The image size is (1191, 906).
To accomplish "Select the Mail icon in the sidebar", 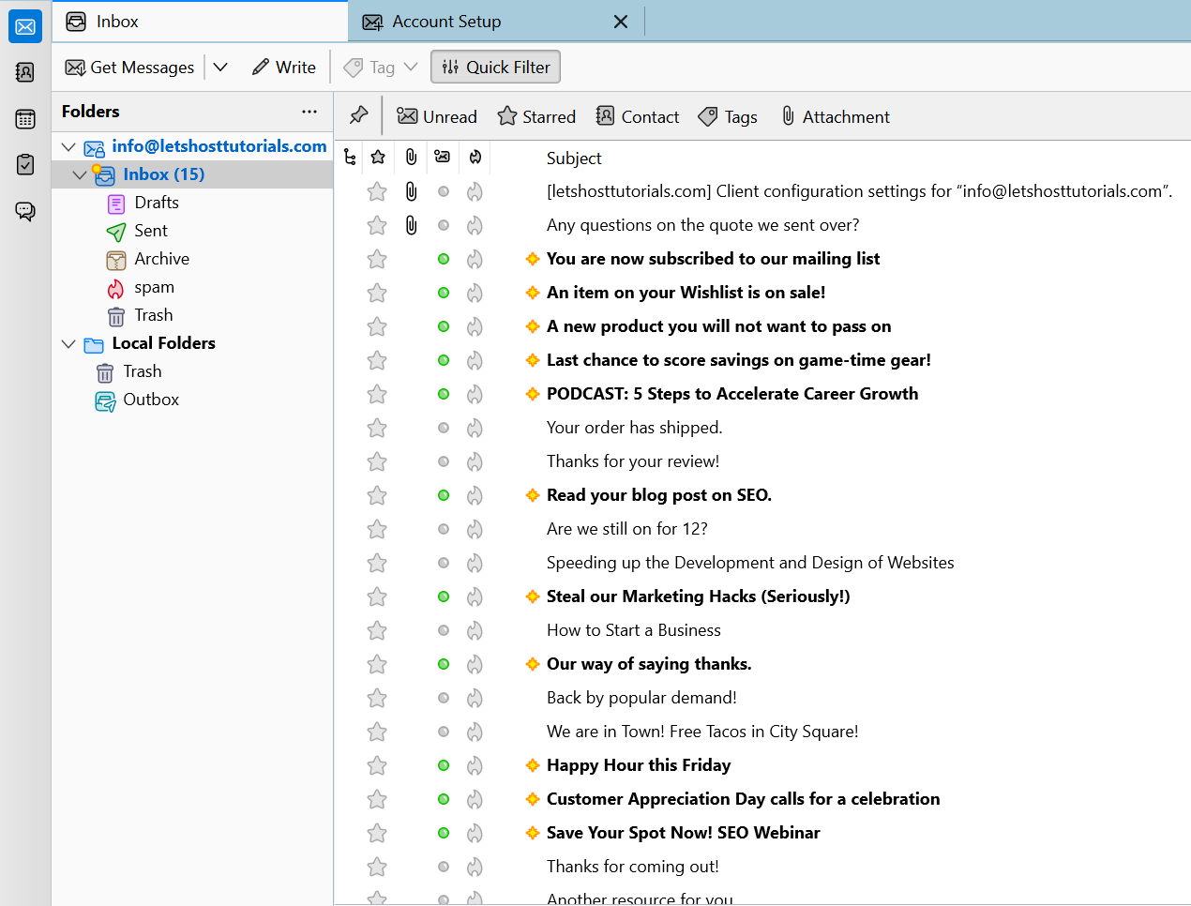I will click(24, 25).
